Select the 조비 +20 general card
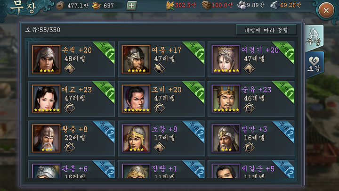The image size is (339, 191). click(161, 99)
